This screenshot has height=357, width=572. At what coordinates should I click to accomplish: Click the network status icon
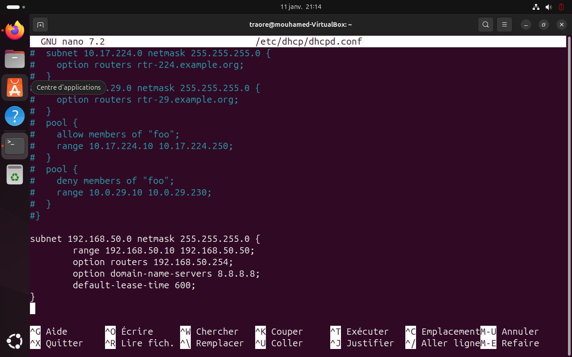(536, 7)
